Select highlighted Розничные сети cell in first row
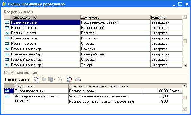The width and height of the screenshot is (191, 115). 45,22
